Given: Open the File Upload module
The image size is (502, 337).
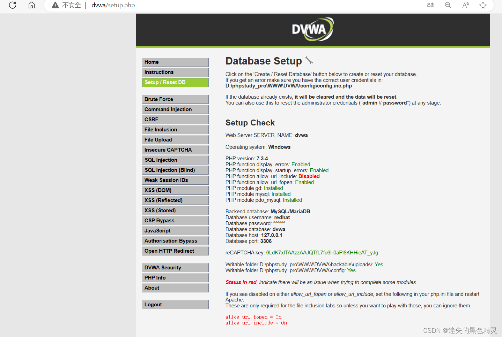Looking at the screenshot, I should [175, 140].
